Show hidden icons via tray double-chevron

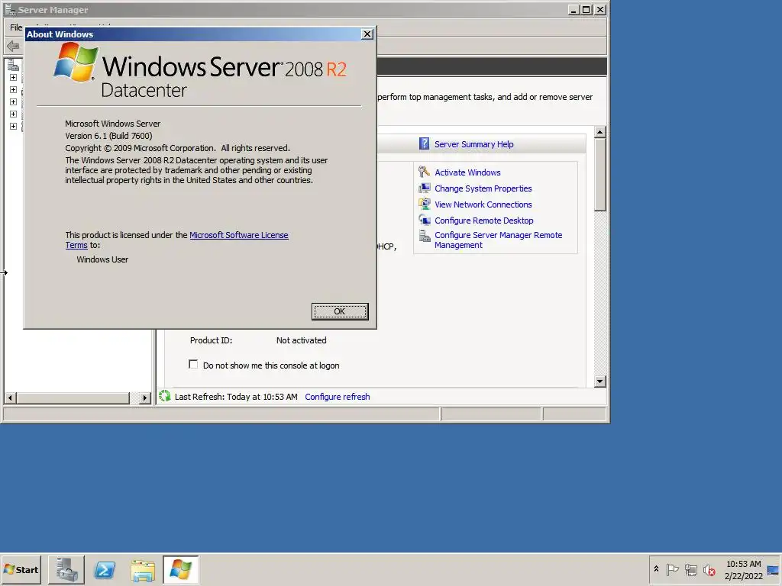(656, 569)
